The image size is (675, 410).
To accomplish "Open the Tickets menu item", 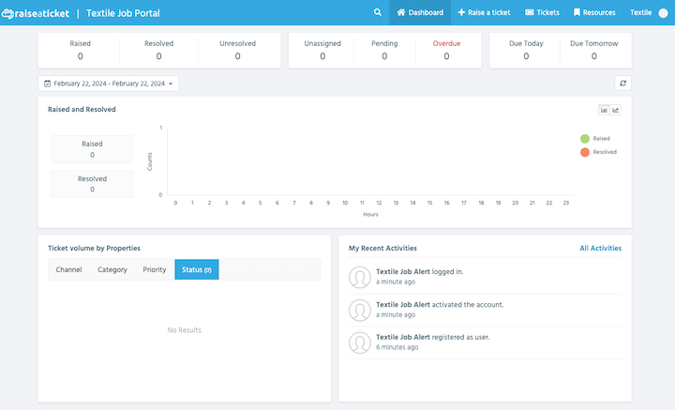I will click(x=542, y=12).
